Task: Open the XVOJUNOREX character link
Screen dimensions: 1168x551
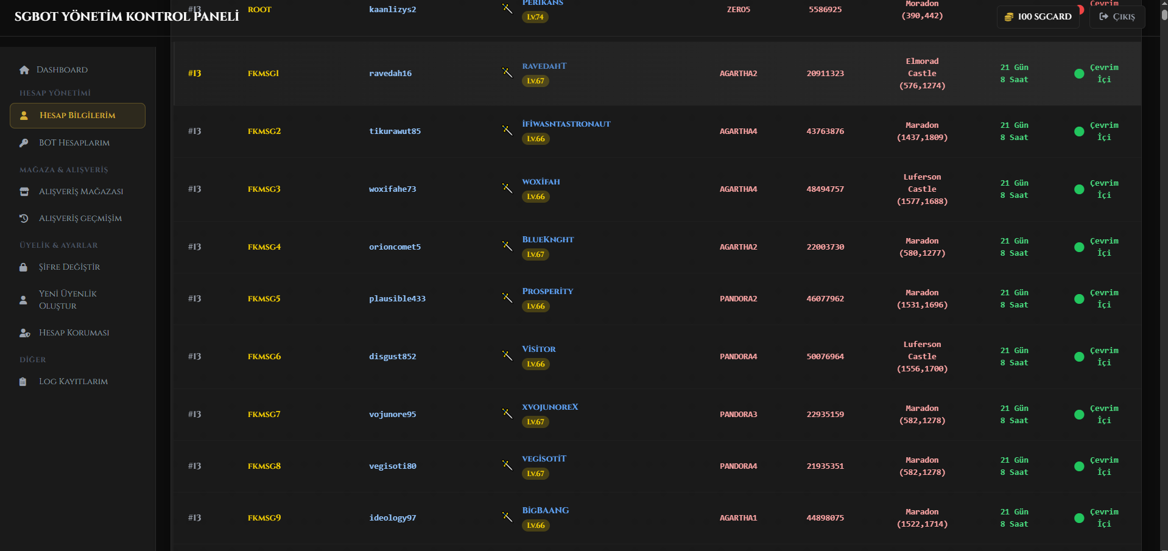Action: coord(550,407)
